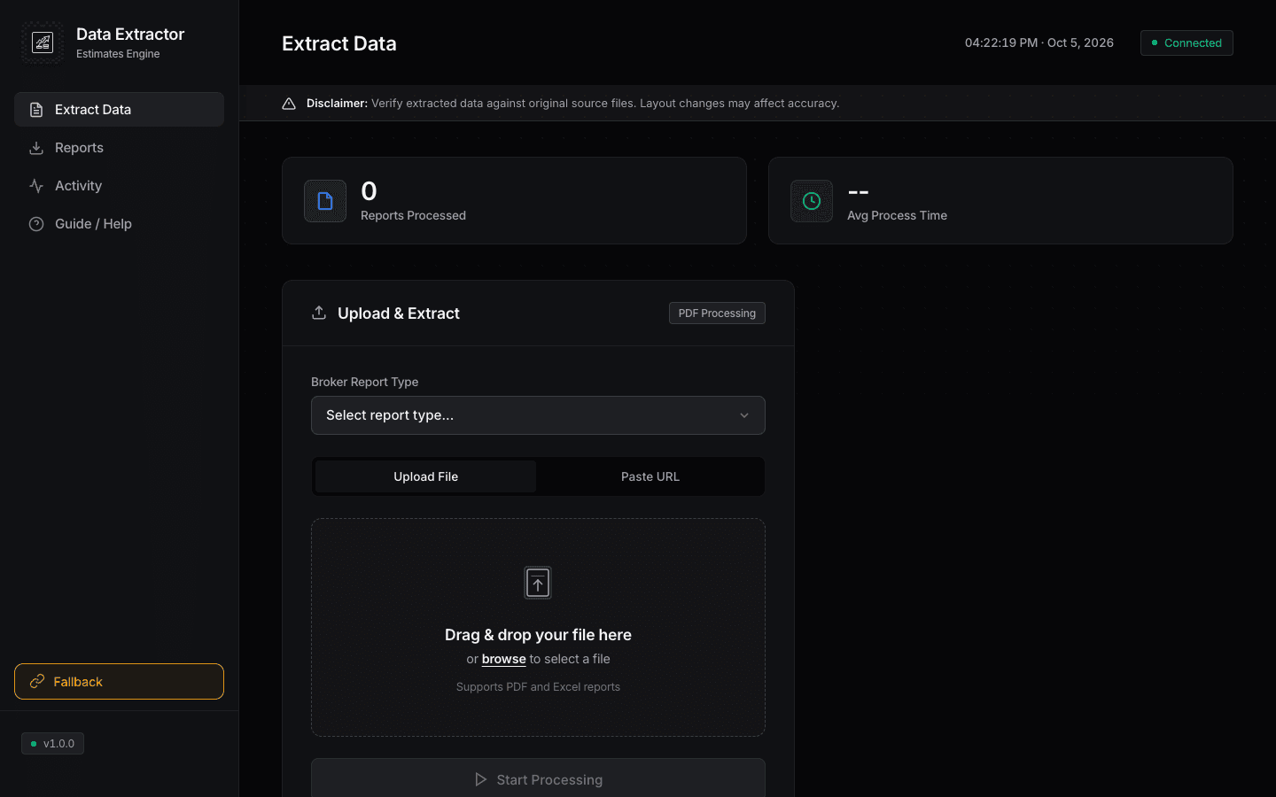1276x797 pixels.
Task: Click the Data Extractor logo icon
Action: coord(43,43)
